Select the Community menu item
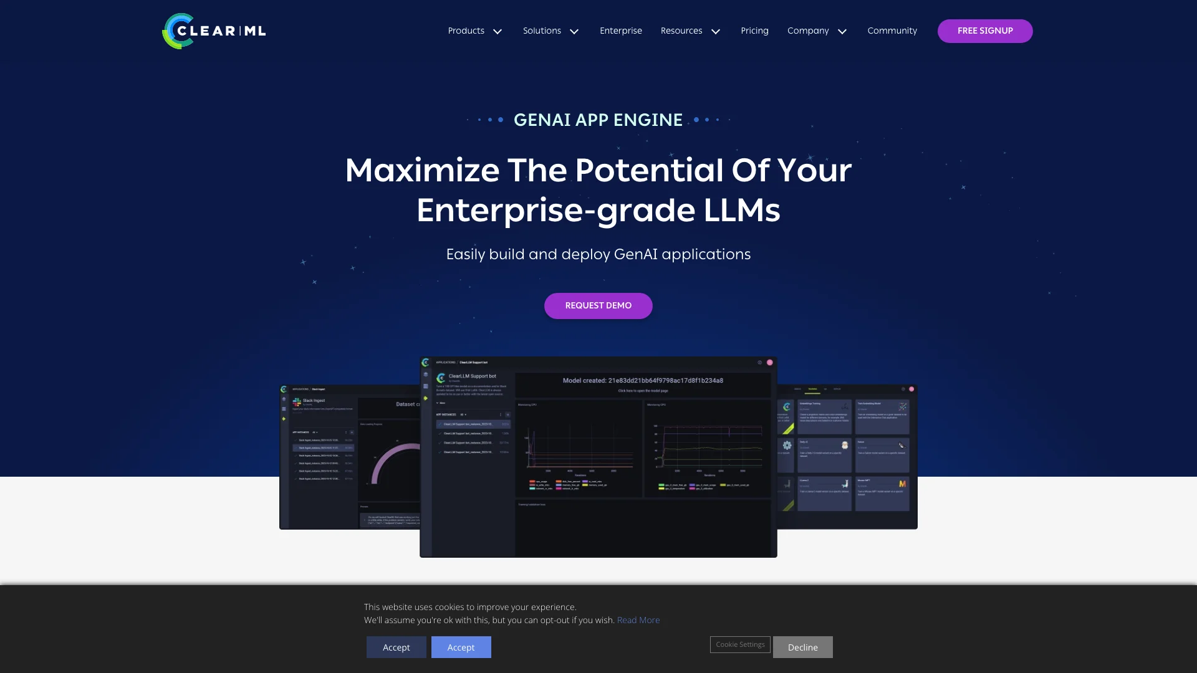Viewport: 1197px width, 673px height. (x=892, y=31)
